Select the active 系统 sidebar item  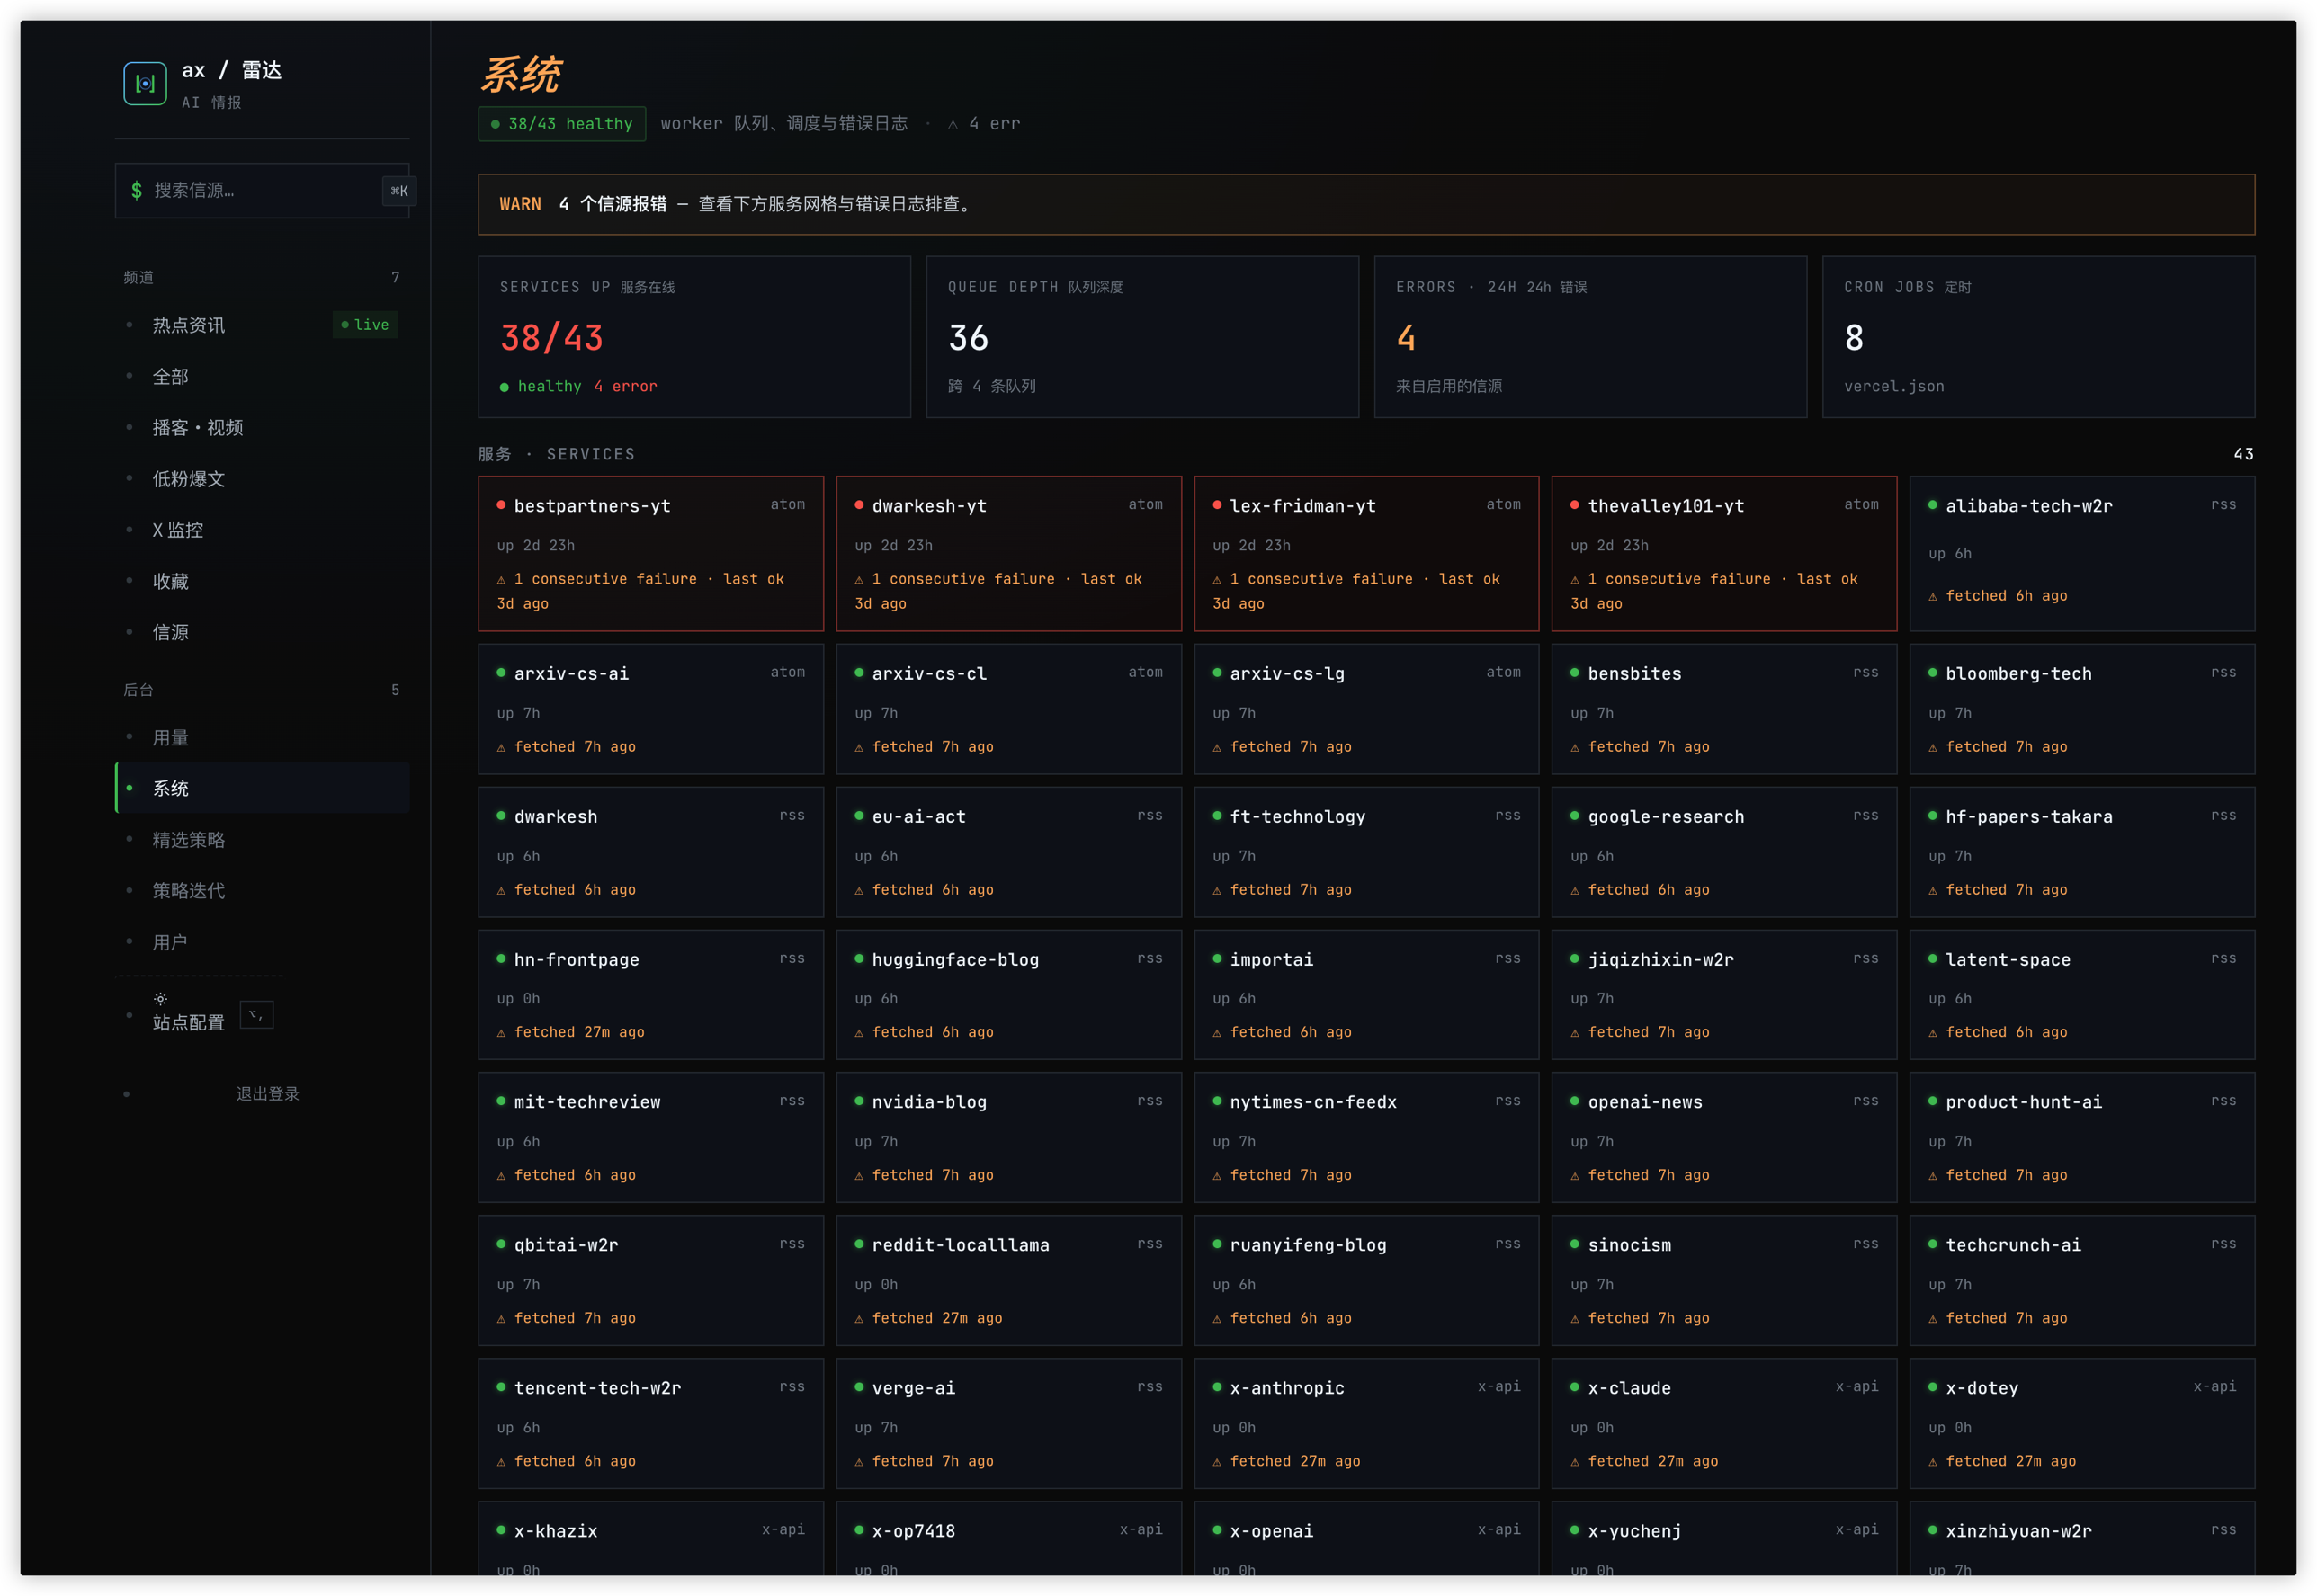click(262, 789)
